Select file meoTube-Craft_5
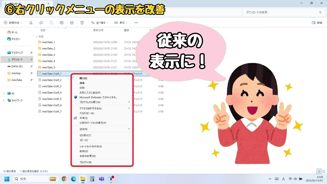The image size is (327, 184). (52, 99)
